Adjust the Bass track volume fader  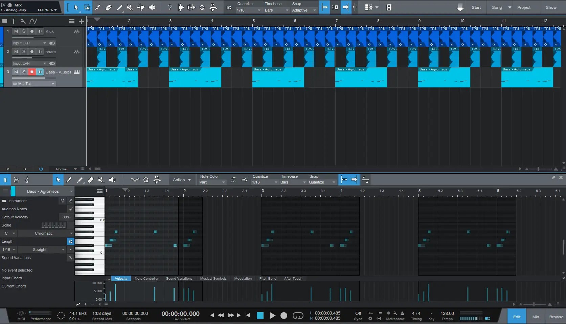pyautogui.click(x=33, y=78)
